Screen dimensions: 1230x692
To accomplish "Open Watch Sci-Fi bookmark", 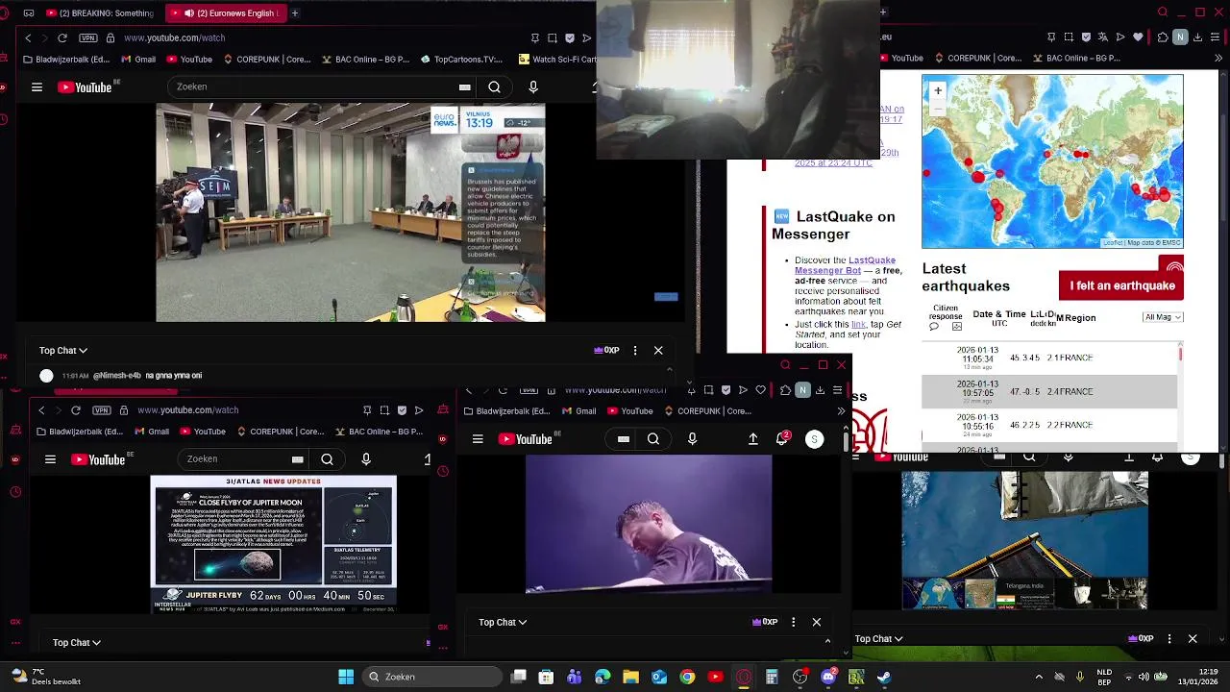I will tap(557, 59).
